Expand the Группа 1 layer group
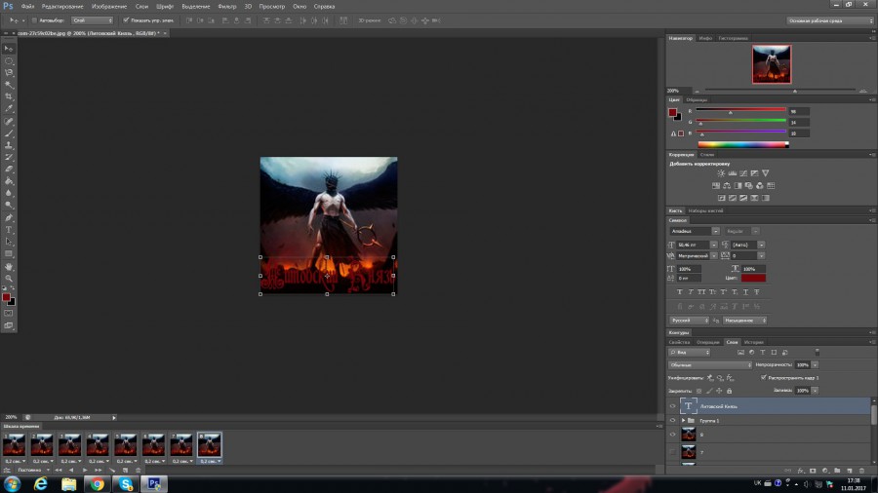878x493 pixels. click(x=683, y=420)
